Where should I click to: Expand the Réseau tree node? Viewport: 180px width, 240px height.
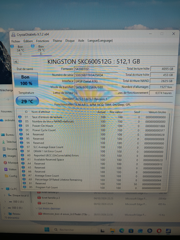coord(5,214)
